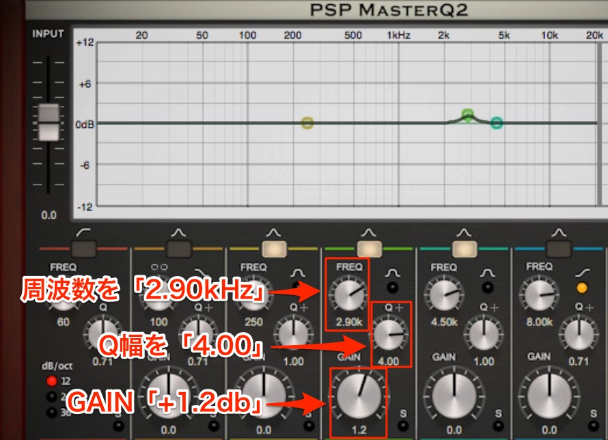The image size is (608, 440).
Task: Click the INPUT fader handle
Action: [49, 122]
